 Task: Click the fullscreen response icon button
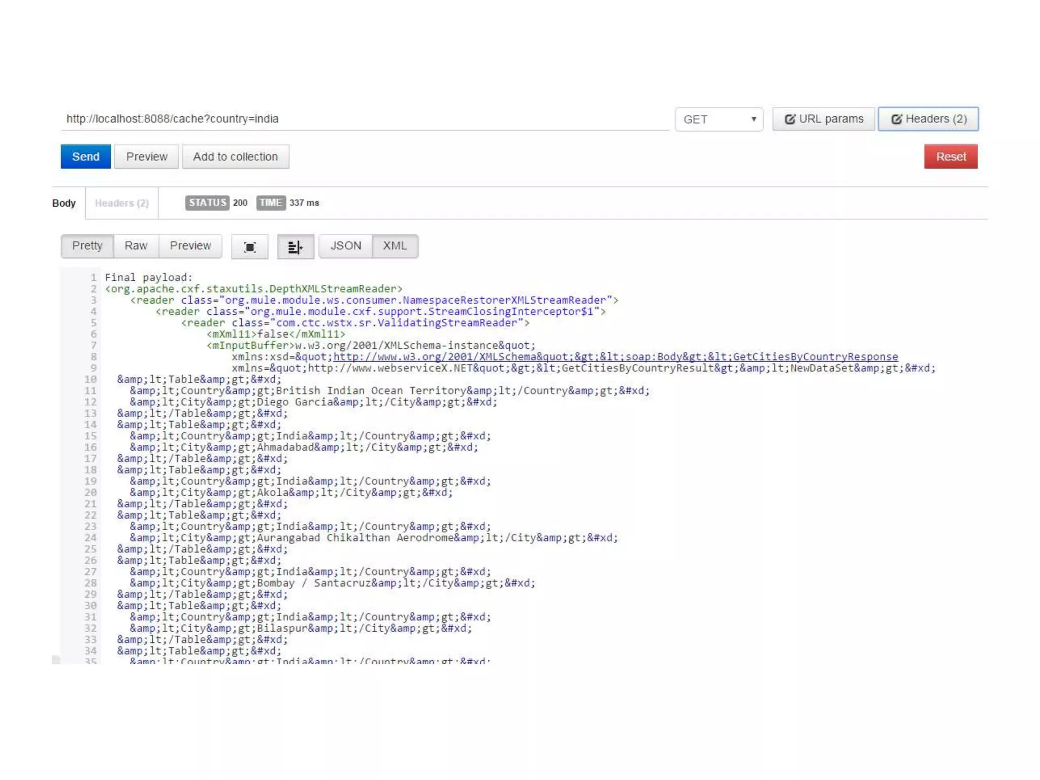[249, 247]
